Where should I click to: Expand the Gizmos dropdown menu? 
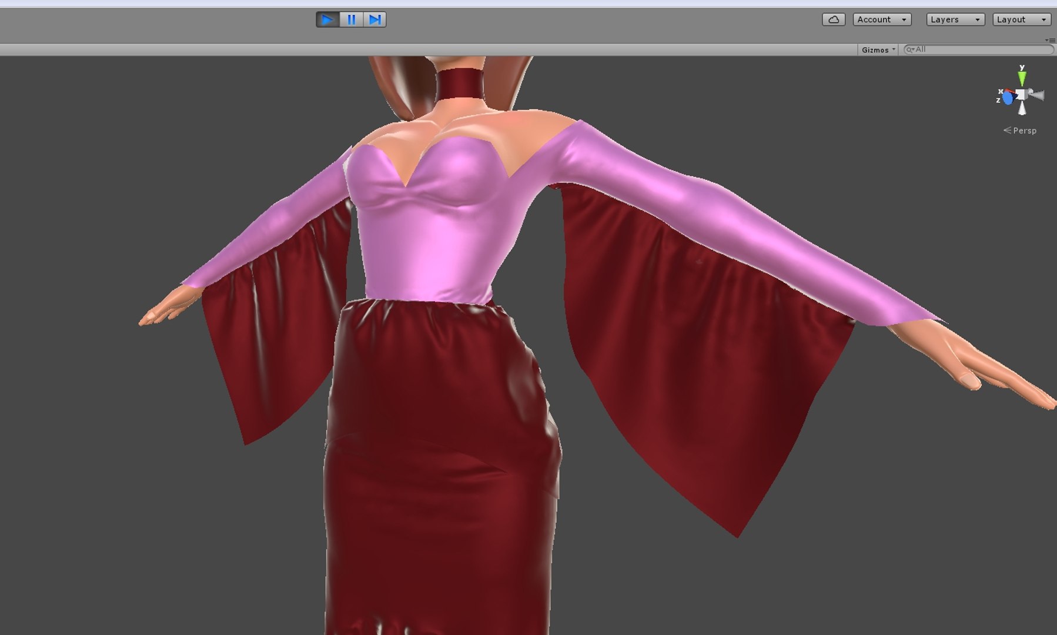[878, 50]
